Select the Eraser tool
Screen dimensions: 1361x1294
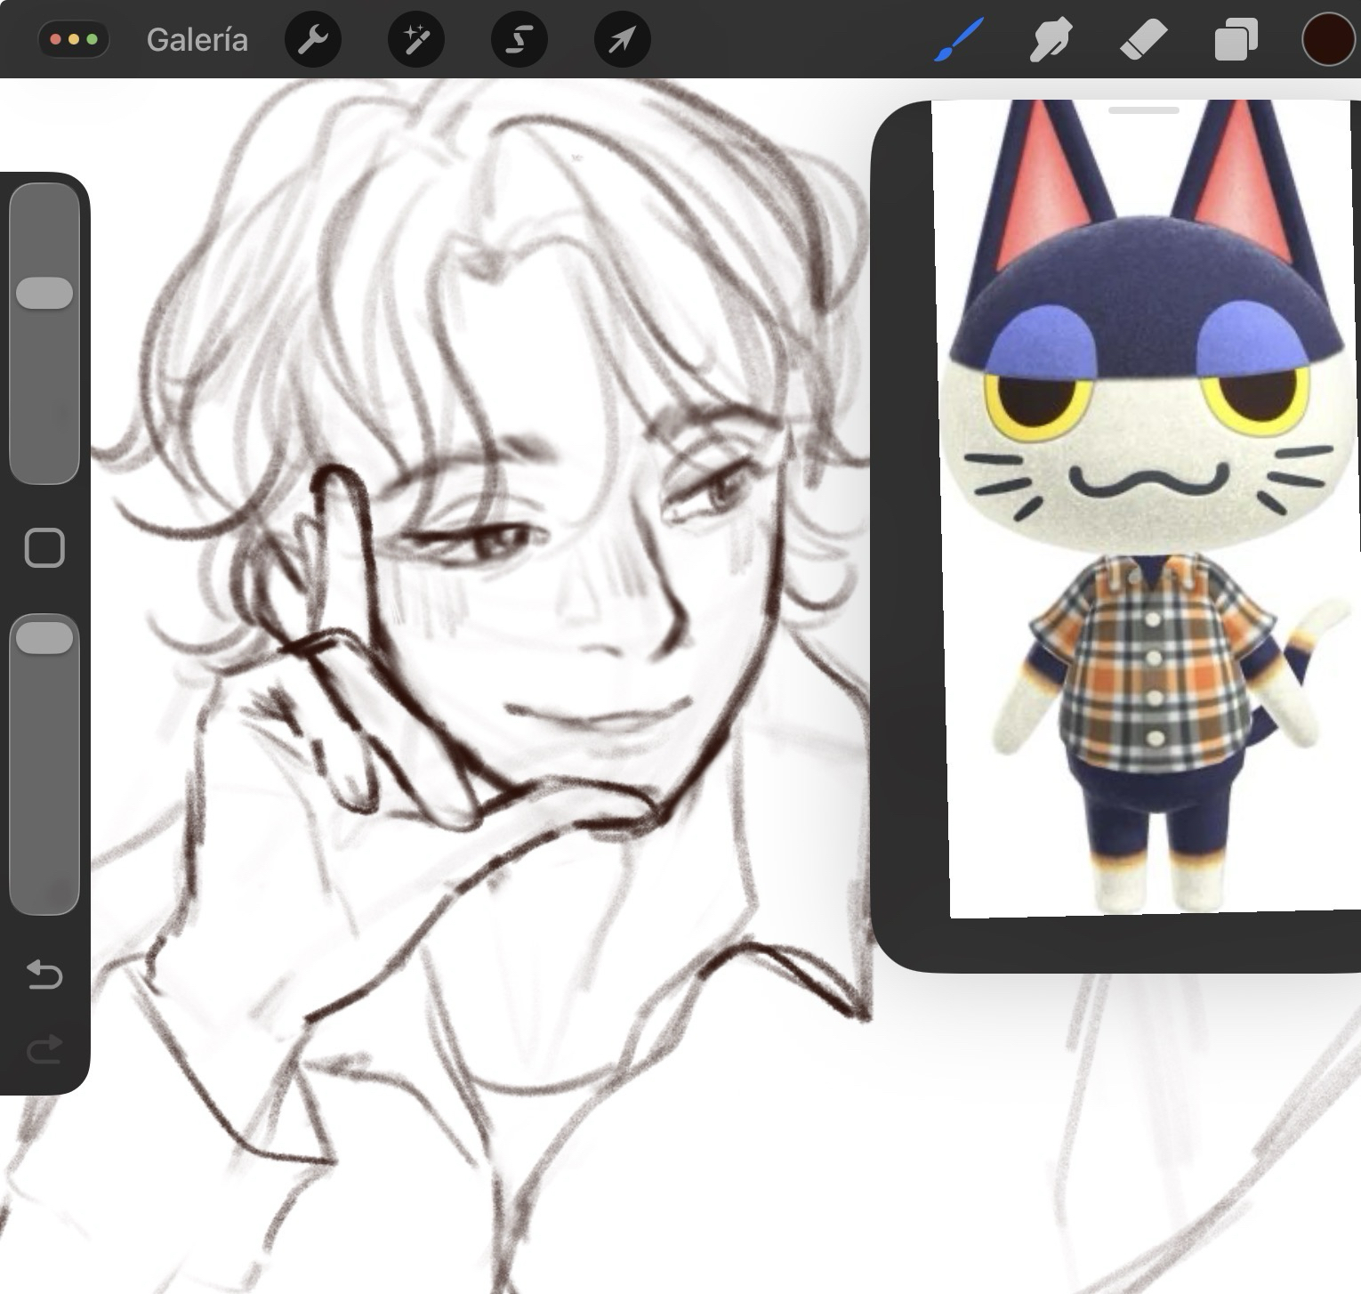coord(1143,41)
